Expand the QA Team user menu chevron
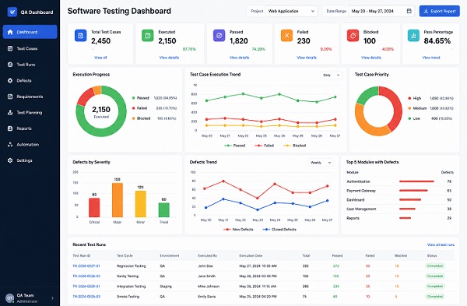467x306 pixels. click(52, 298)
